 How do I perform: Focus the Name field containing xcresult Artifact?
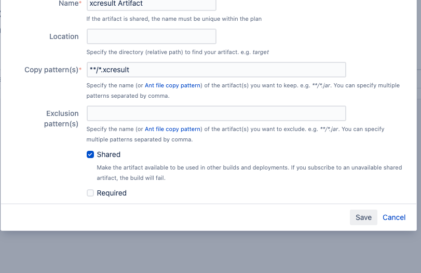[x=152, y=4]
